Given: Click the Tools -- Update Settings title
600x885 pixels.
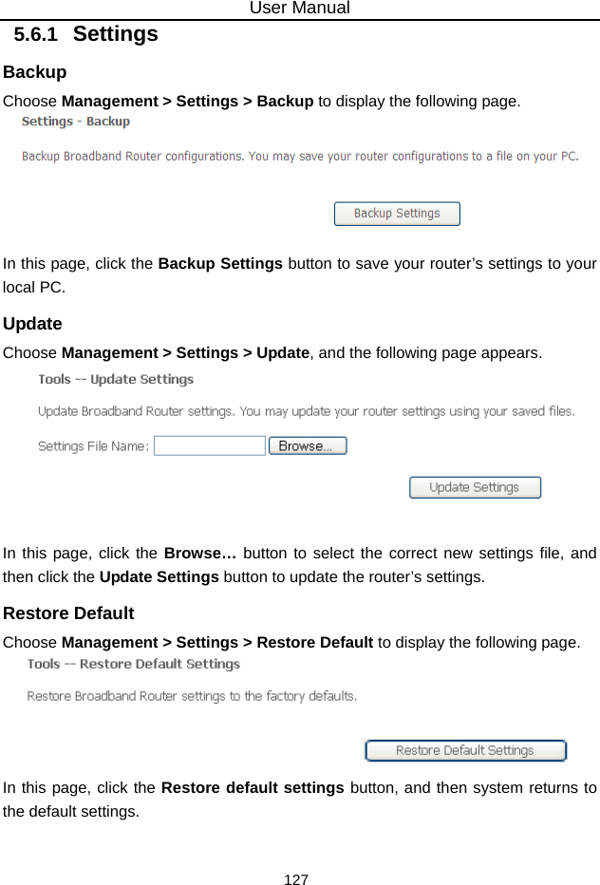Looking at the screenshot, I should point(116,379).
